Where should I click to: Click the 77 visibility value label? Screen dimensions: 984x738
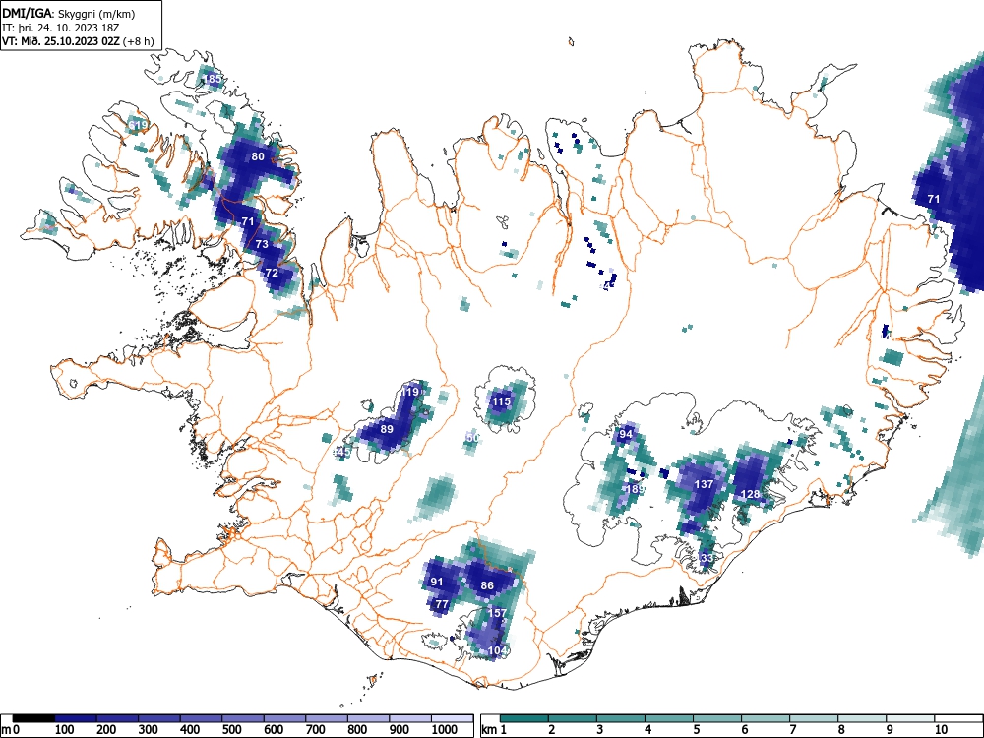pos(442,605)
